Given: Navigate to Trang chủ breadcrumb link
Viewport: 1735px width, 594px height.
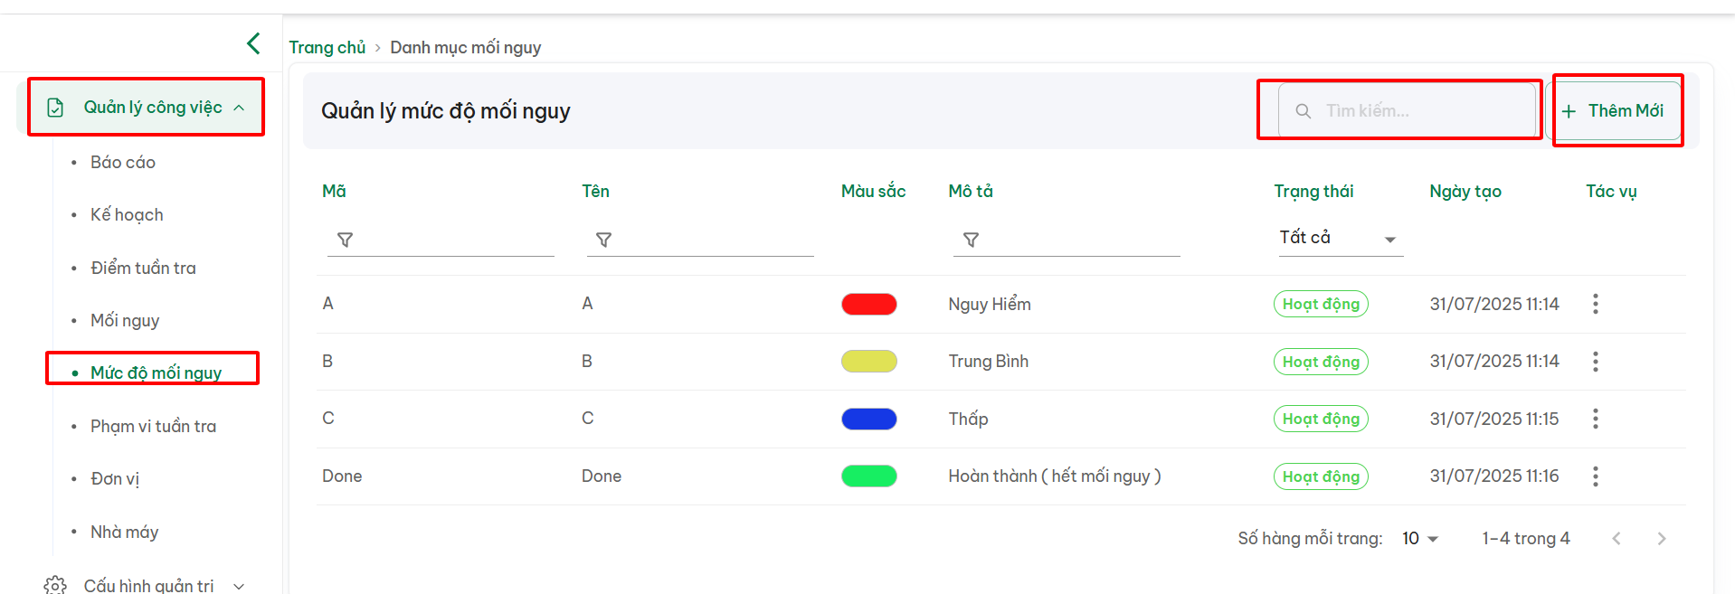Looking at the screenshot, I should pyautogui.click(x=327, y=47).
